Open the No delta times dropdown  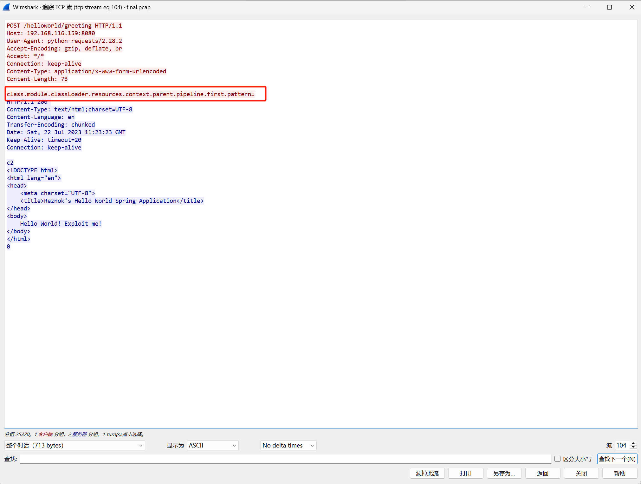[288, 445]
